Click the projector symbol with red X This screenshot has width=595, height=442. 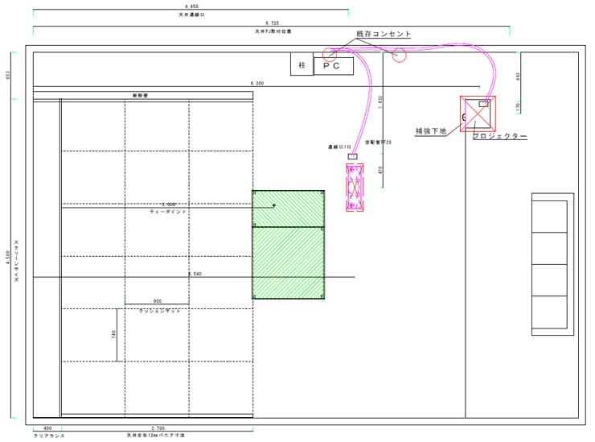click(x=478, y=114)
